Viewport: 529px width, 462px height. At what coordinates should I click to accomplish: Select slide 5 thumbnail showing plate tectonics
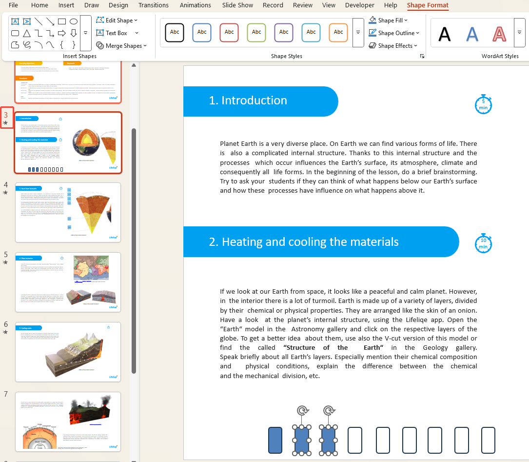[68, 282]
